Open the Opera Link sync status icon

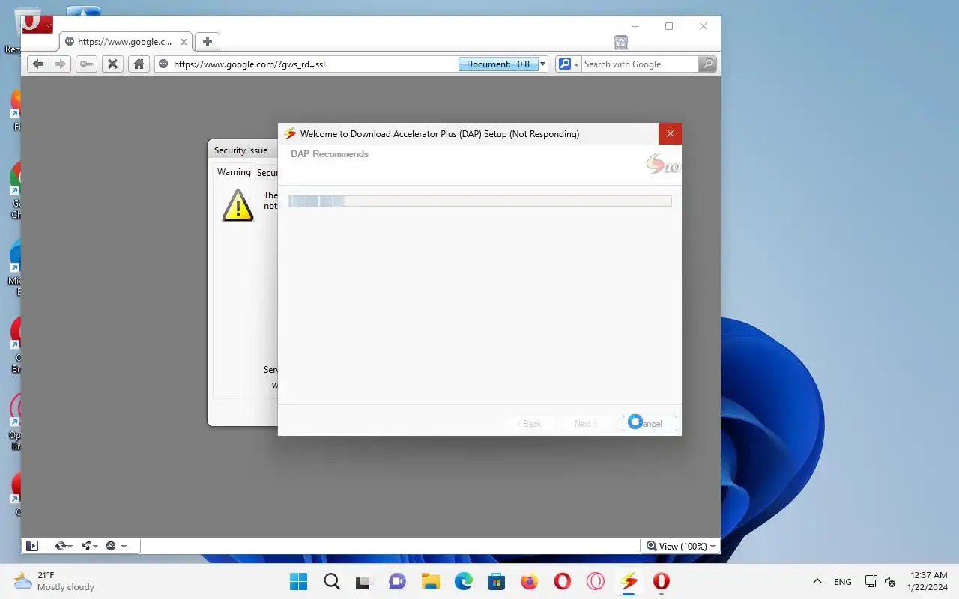64,546
